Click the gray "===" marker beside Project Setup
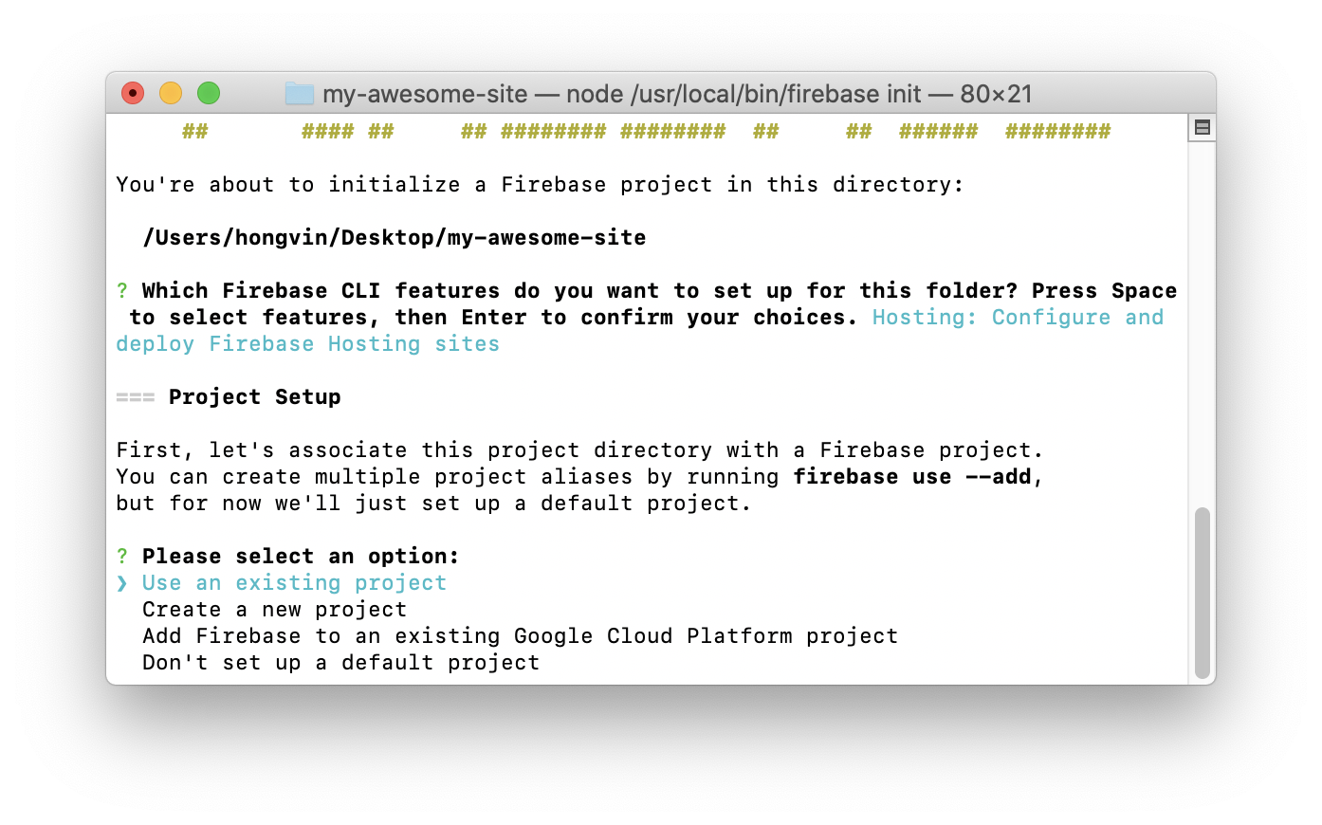Image resolution: width=1322 pixels, height=825 pixels. coord(135,397)
